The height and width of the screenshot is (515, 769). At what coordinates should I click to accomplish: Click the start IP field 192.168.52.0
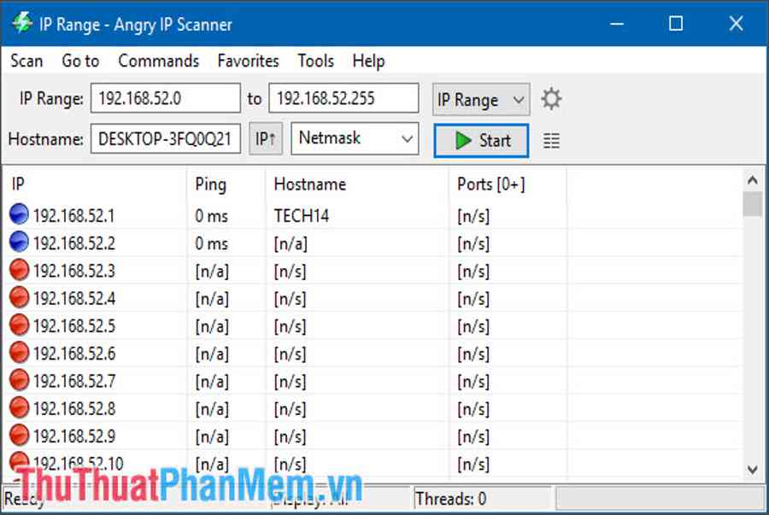click(x=166, y=98)
